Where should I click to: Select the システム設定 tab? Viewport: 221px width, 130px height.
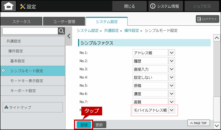pyautogui.click(x=107, y=22)
